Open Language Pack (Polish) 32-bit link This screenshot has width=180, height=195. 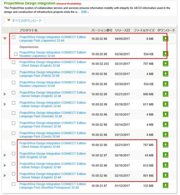point(53,74)
